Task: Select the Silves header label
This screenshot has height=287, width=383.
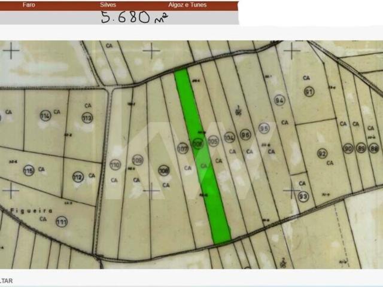Action: coord(108,5)
